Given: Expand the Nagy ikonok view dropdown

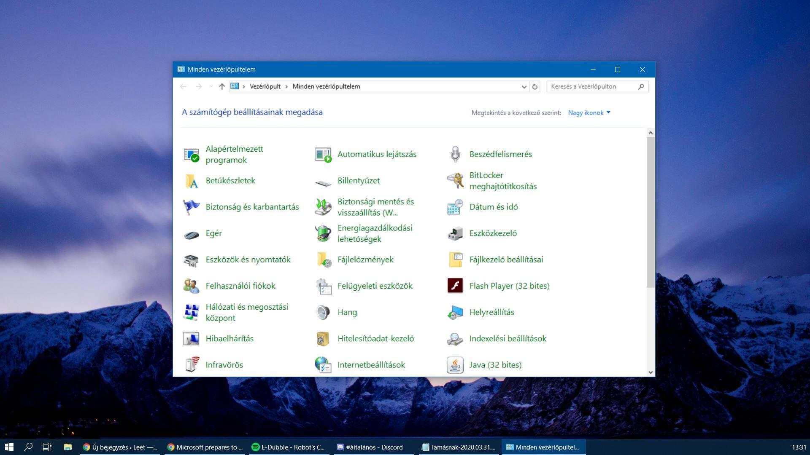Looking at the screenshot, I should (x=589, y=112).
